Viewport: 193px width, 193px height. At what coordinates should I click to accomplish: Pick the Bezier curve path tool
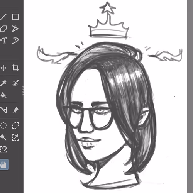click(3, 41)
